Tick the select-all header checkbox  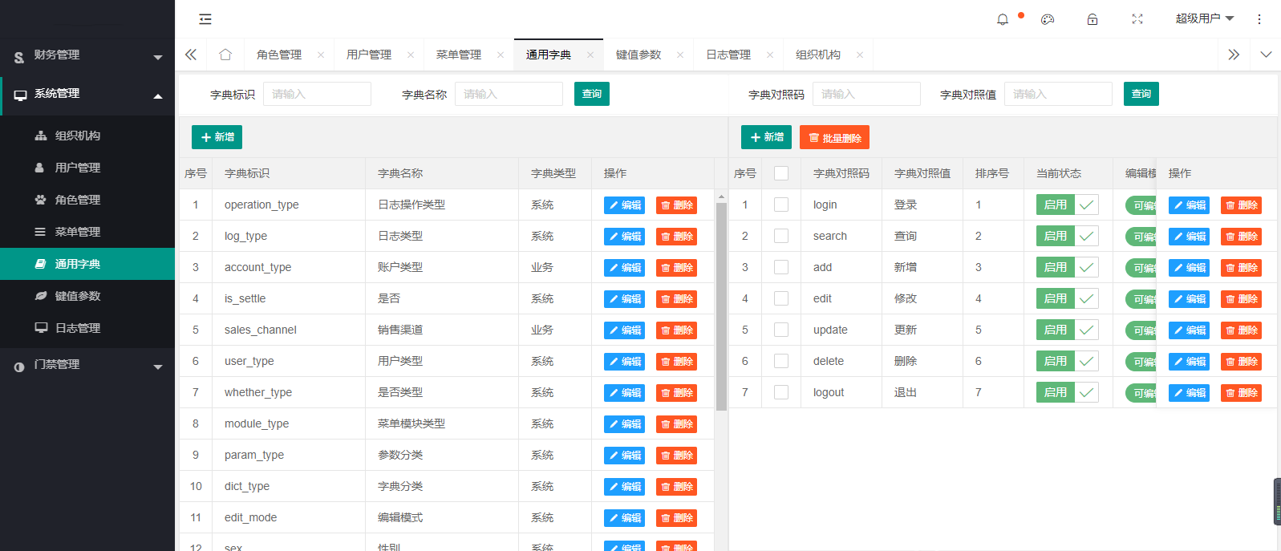click(781, 173)
